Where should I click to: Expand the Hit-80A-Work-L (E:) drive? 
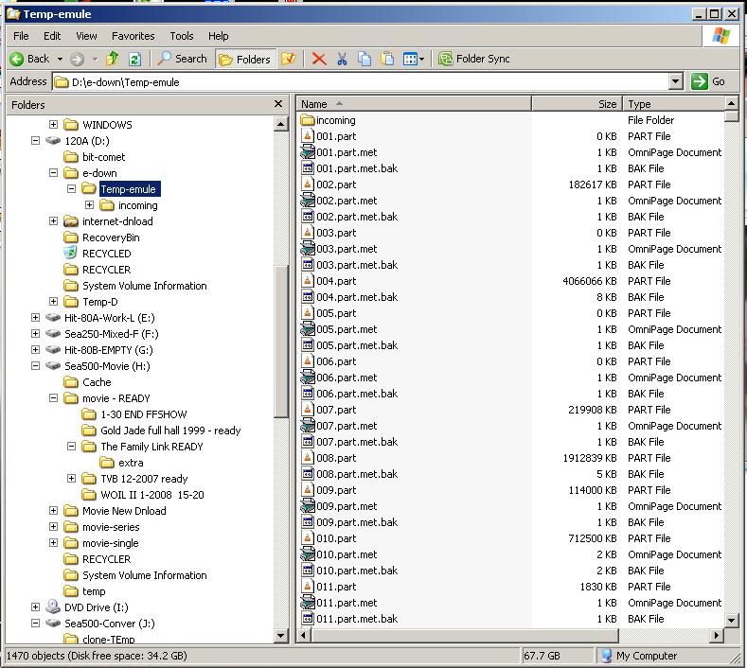(36, 318)
